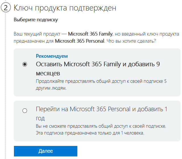Click the bold Microsoft 365 Personal product name in paragraph
This screenshot has width=182, height=159.
80,41
